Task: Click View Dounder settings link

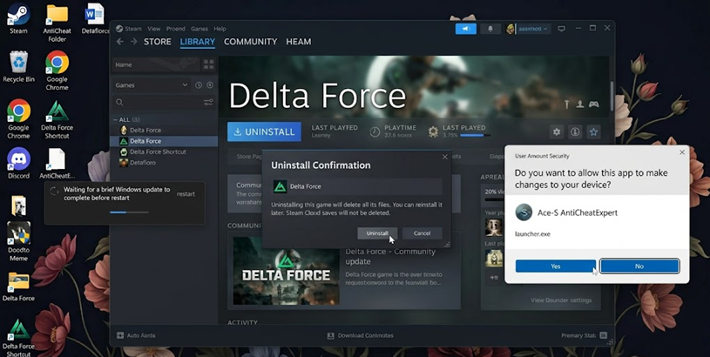Action: [x=561, y=300]
